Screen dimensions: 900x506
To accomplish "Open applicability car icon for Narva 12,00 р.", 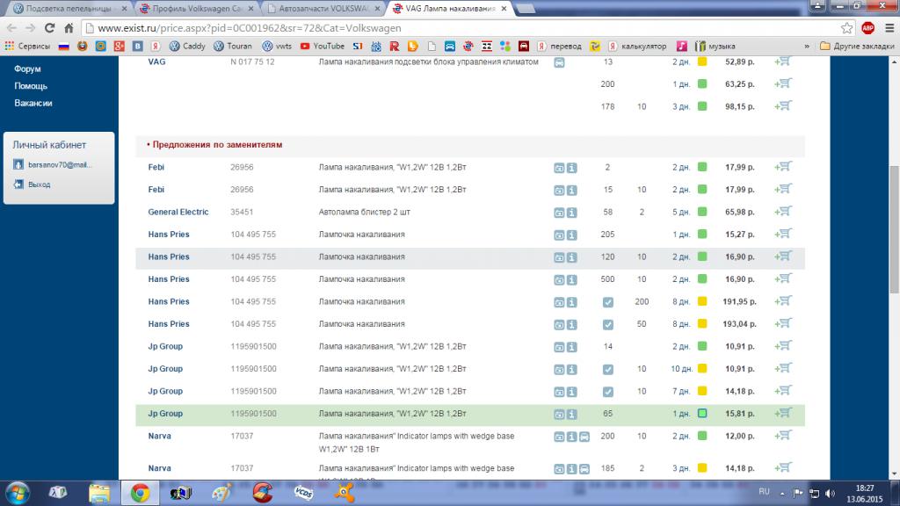I will click(x=584, y=437).
